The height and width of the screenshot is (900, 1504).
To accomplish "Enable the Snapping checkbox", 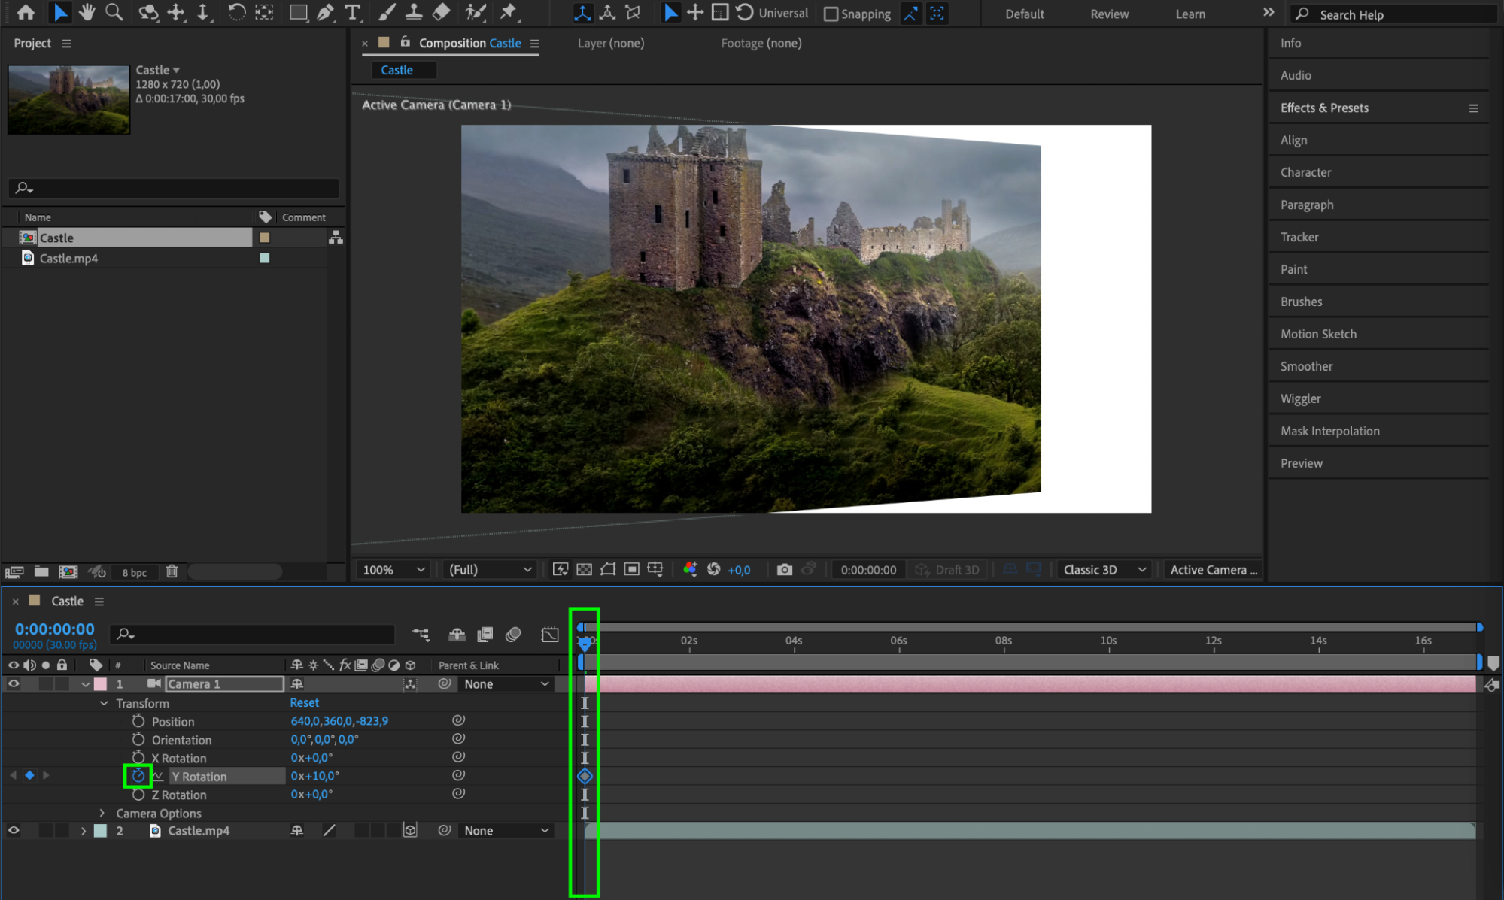I will tap(831, 14).
